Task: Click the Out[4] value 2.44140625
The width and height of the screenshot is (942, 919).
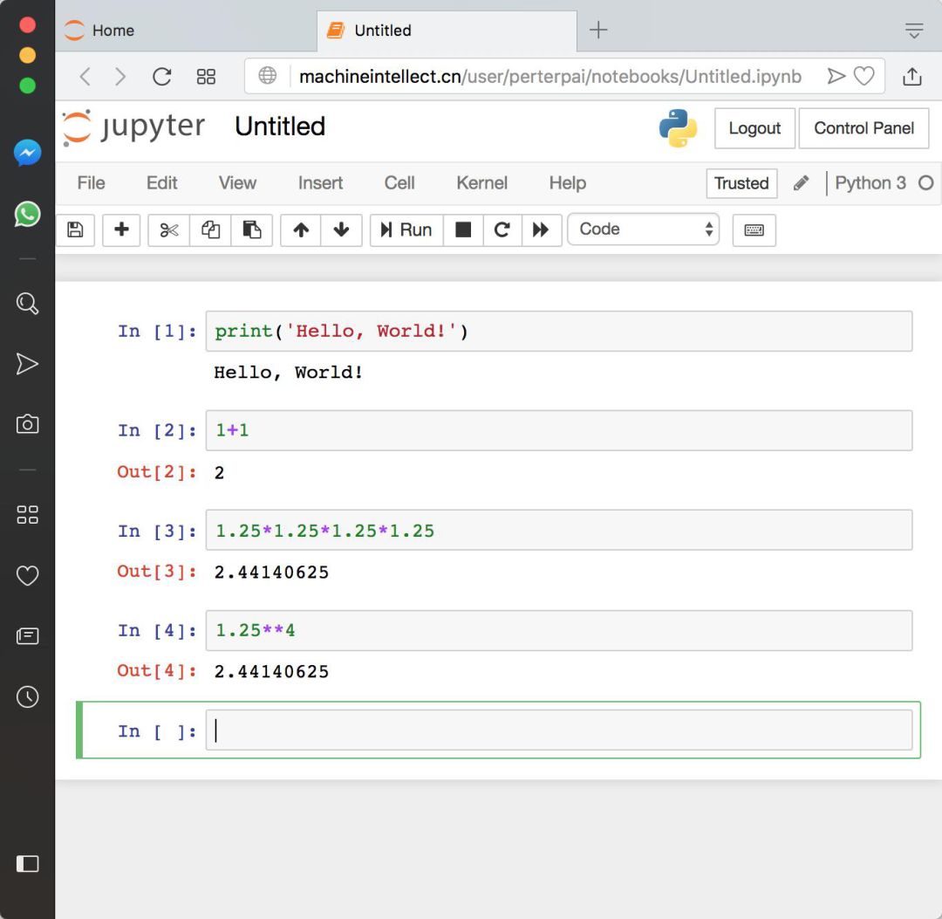Action: [x=271, y=671]
